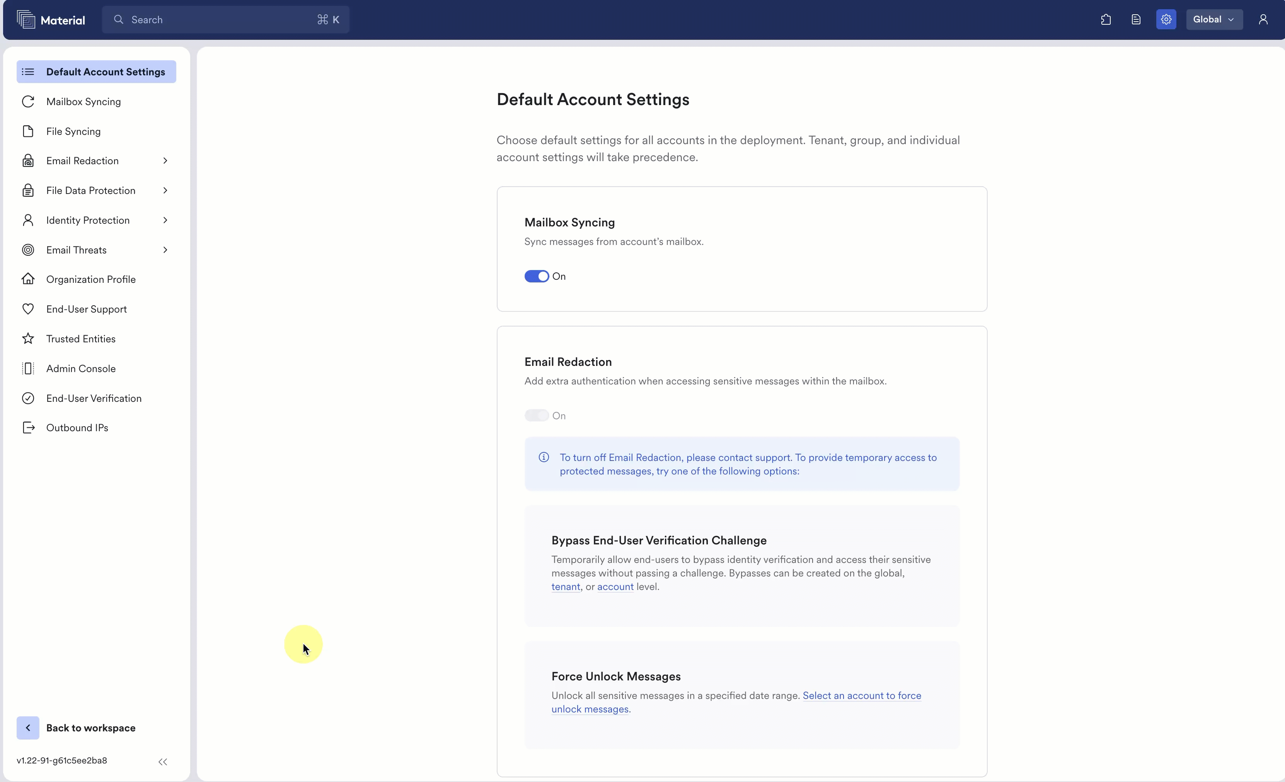Click the info icon in redaction notice
The image size is (1285, 782).
(544, 457)
